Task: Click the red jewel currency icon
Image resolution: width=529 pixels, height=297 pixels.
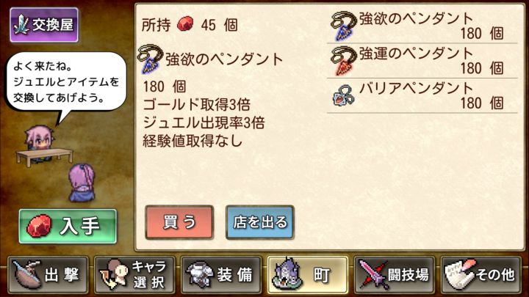Action: coord(185,24)
